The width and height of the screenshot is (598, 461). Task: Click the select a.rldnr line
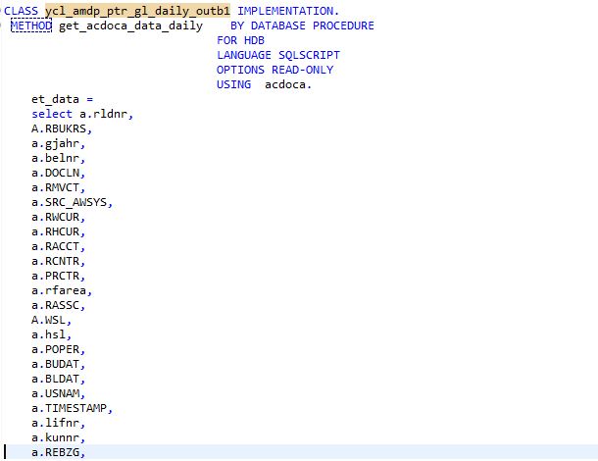pos(82,114)
